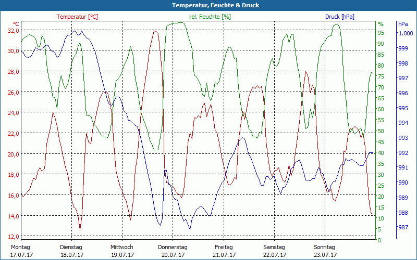Click the green '%' unit label
Screen dimensions: 417x260
pyautogui.click(x=381, y=24)
